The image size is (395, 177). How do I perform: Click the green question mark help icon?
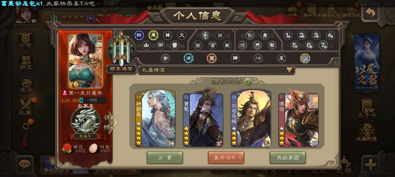[x=248, y=81]
